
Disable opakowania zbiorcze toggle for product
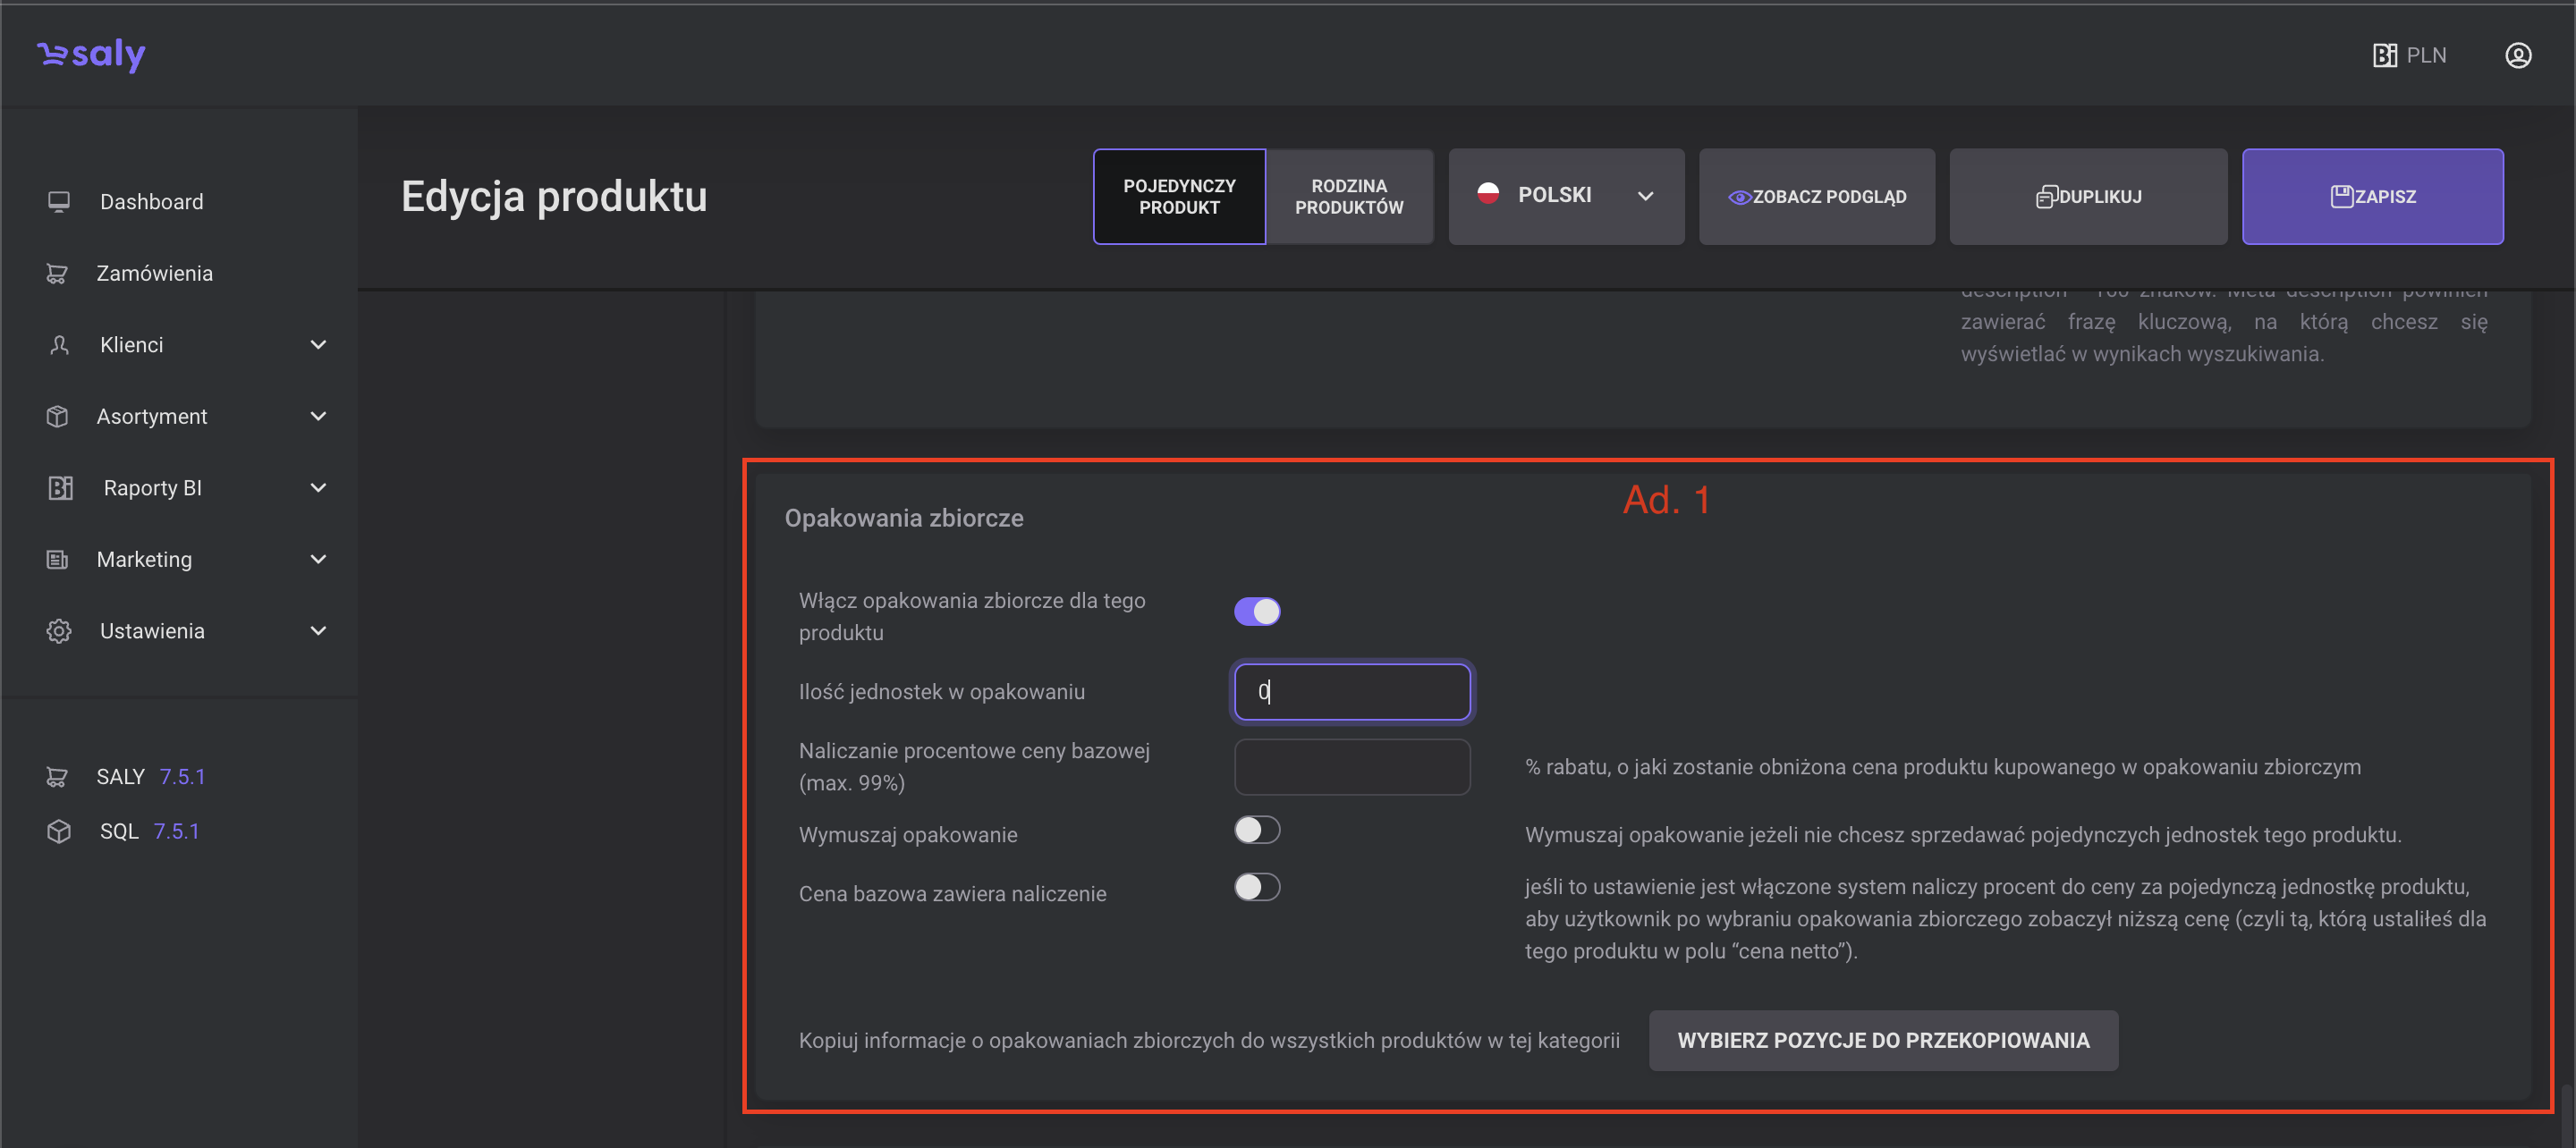[x=1256, y=611]
